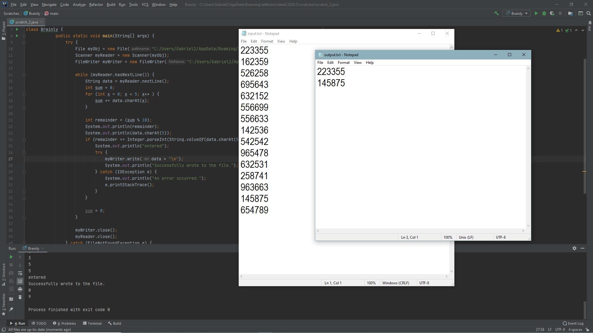593x333 pixels.
Task: Jump to next highlighted error arrow
Action: pyautogui.click(x=583, y=30)
